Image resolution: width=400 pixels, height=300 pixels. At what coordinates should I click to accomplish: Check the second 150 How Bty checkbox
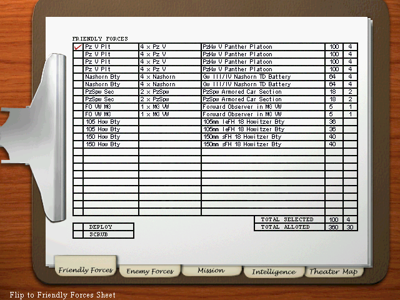[x=77, y=144]
